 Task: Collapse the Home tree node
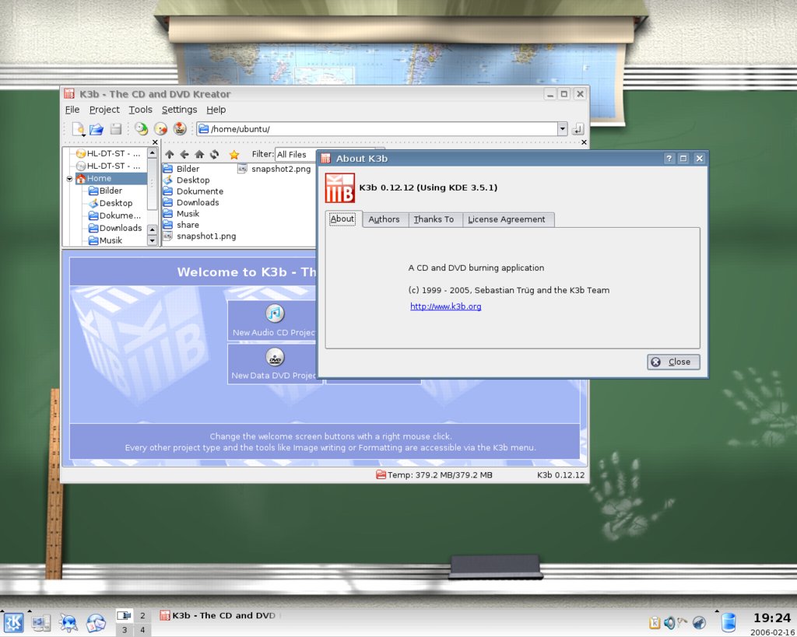(x=69, y=179)
